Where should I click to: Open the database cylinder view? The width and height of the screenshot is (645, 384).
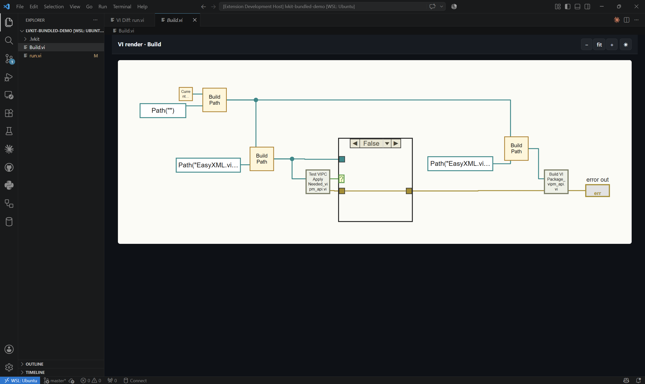[9, 222]
